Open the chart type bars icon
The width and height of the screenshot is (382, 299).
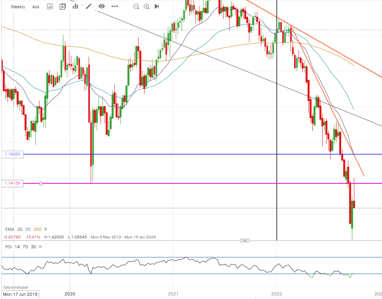click(x=76, y=6)
